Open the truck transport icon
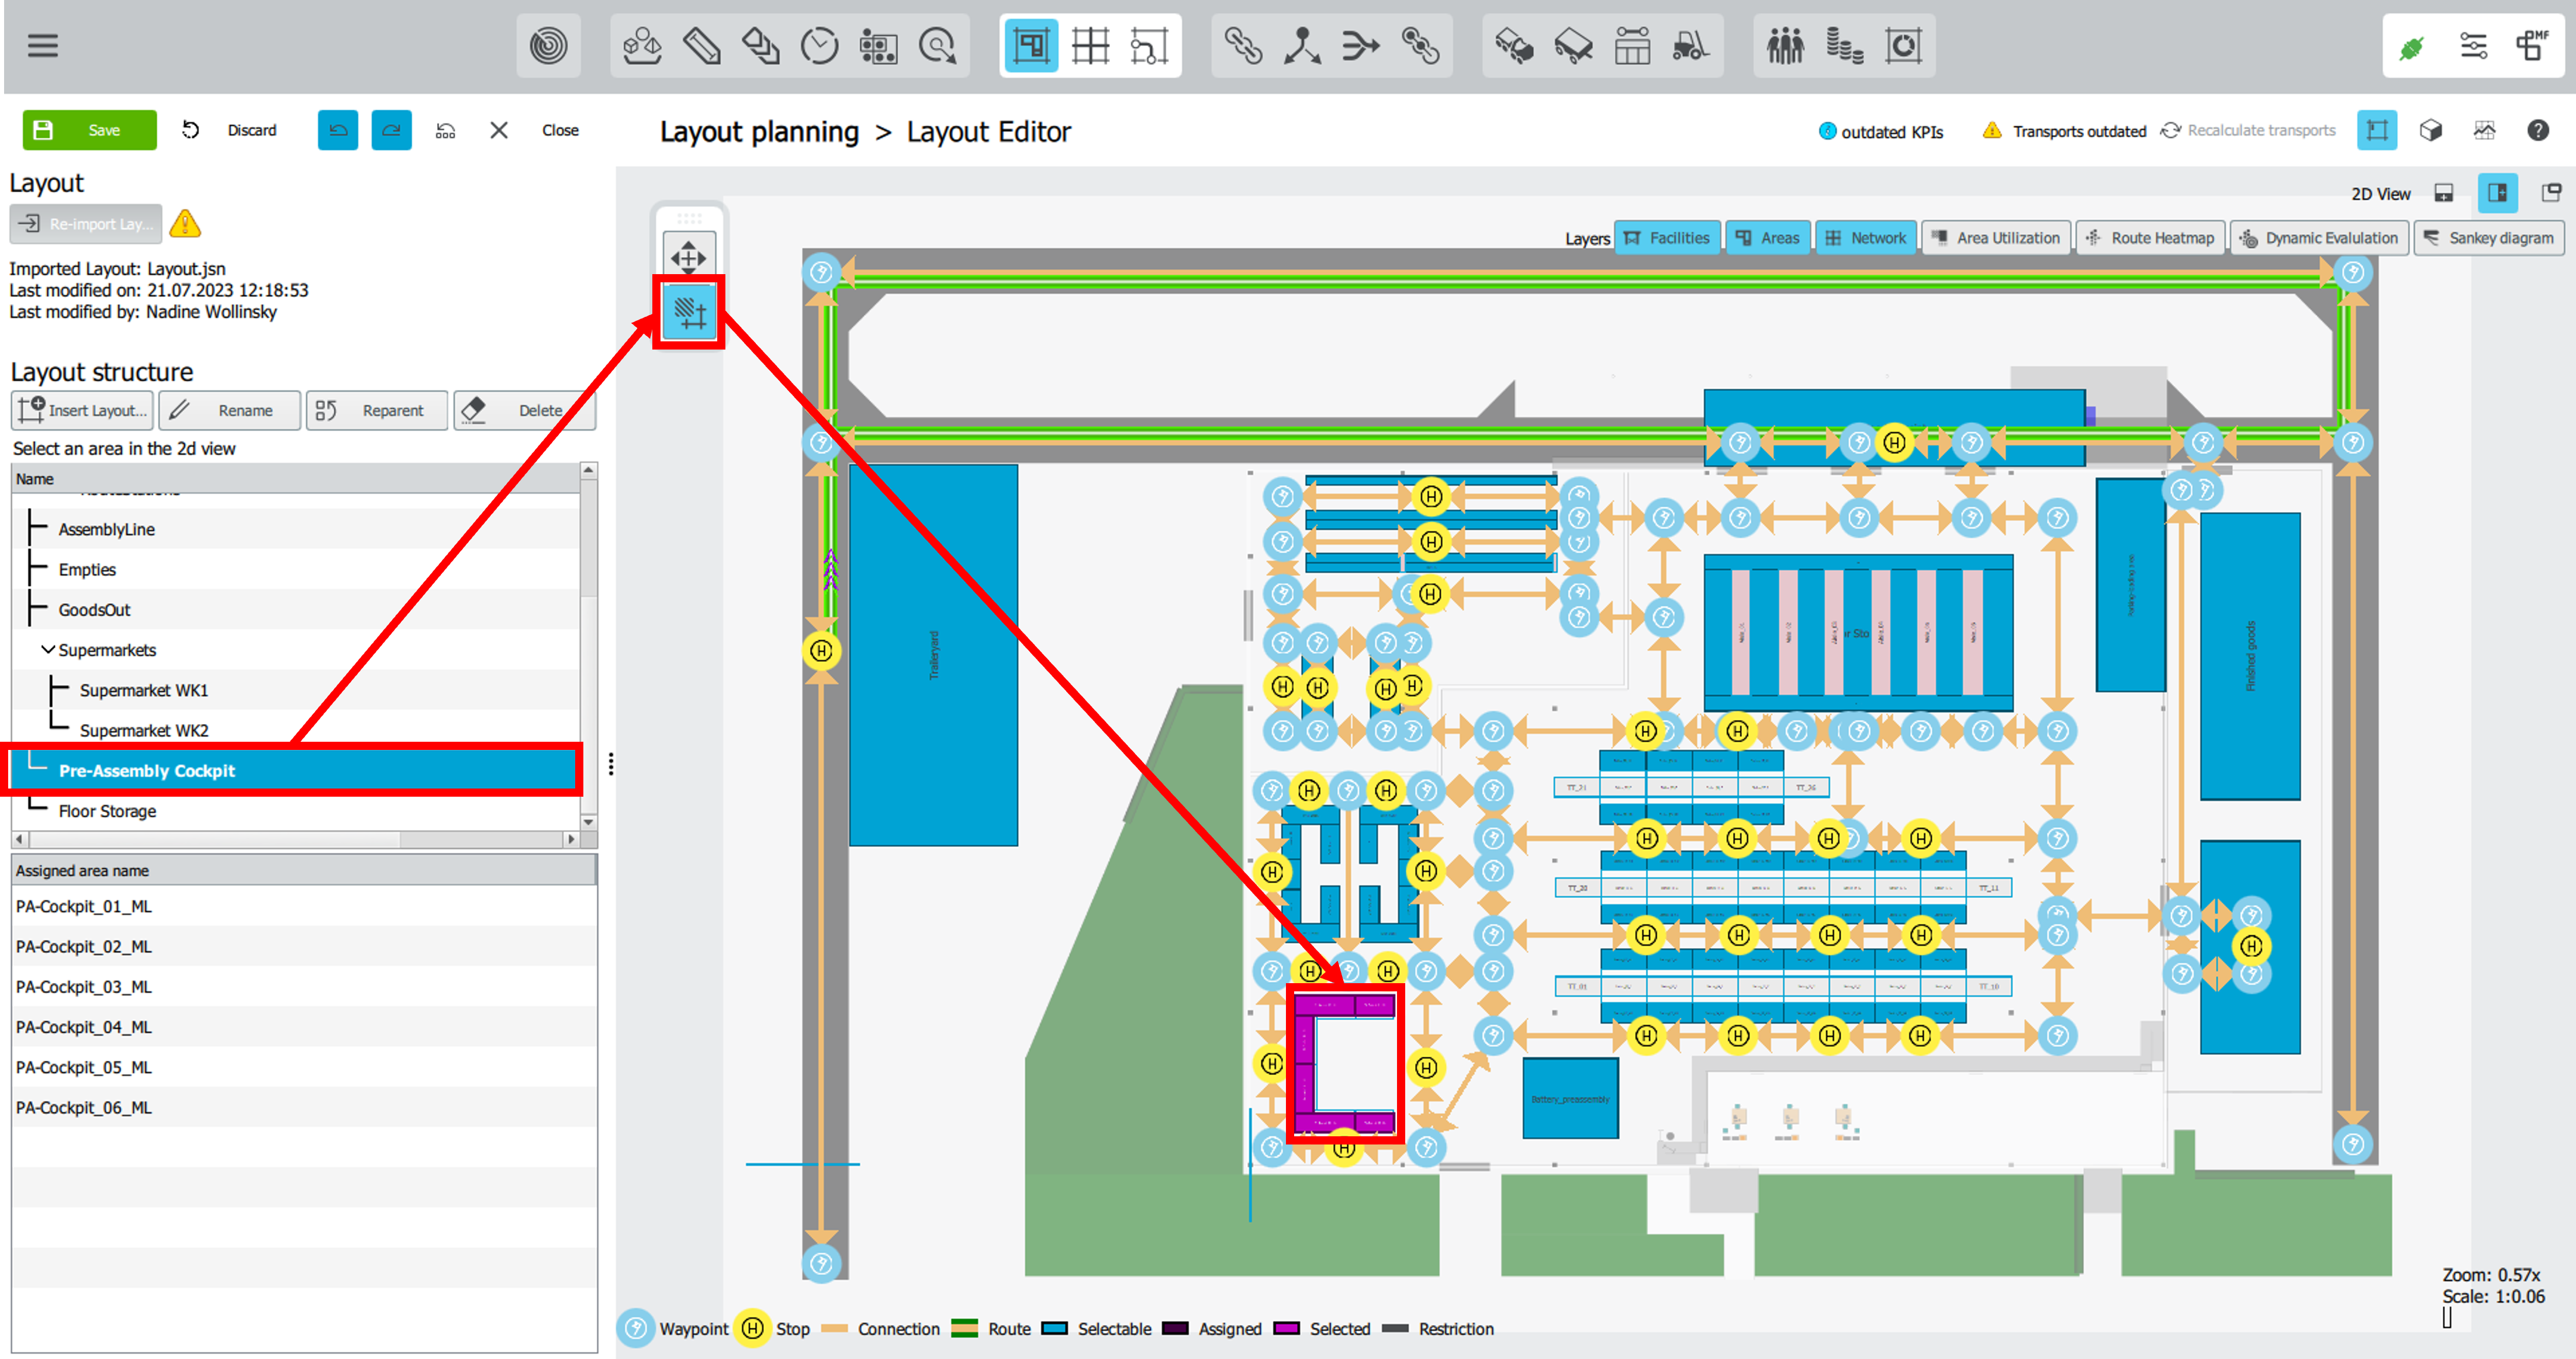This screenshot has width=2576, height=1359. 1514,46
